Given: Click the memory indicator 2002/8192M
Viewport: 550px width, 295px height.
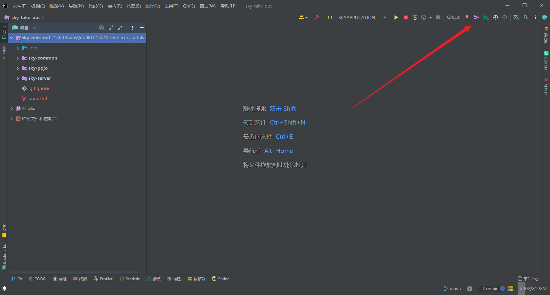Looking at the screenshot, I should 533,289.
